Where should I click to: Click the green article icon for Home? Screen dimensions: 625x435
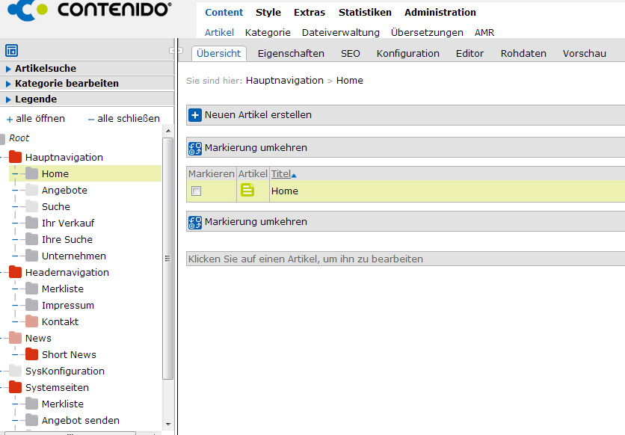247,191
